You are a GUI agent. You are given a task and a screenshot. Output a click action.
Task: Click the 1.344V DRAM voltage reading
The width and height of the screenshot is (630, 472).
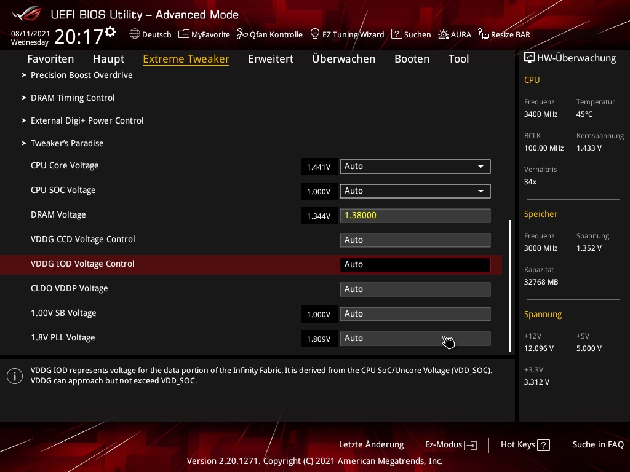tap(319, 216)
